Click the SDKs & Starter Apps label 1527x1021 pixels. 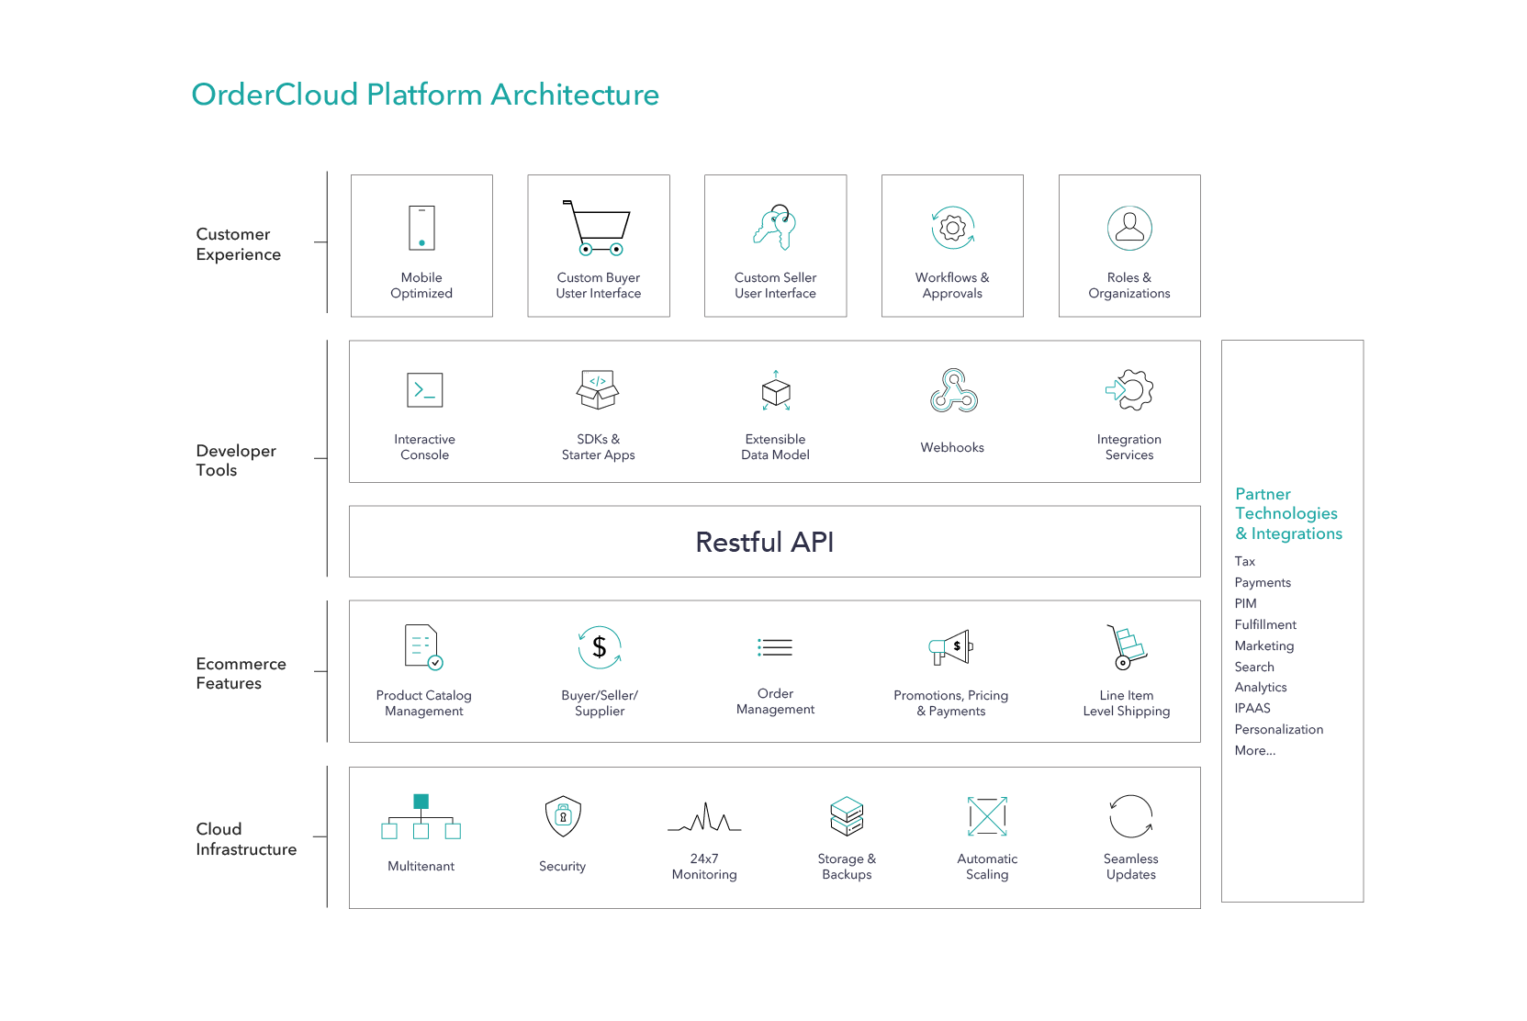pyautogui.click(x=599, y=447)
